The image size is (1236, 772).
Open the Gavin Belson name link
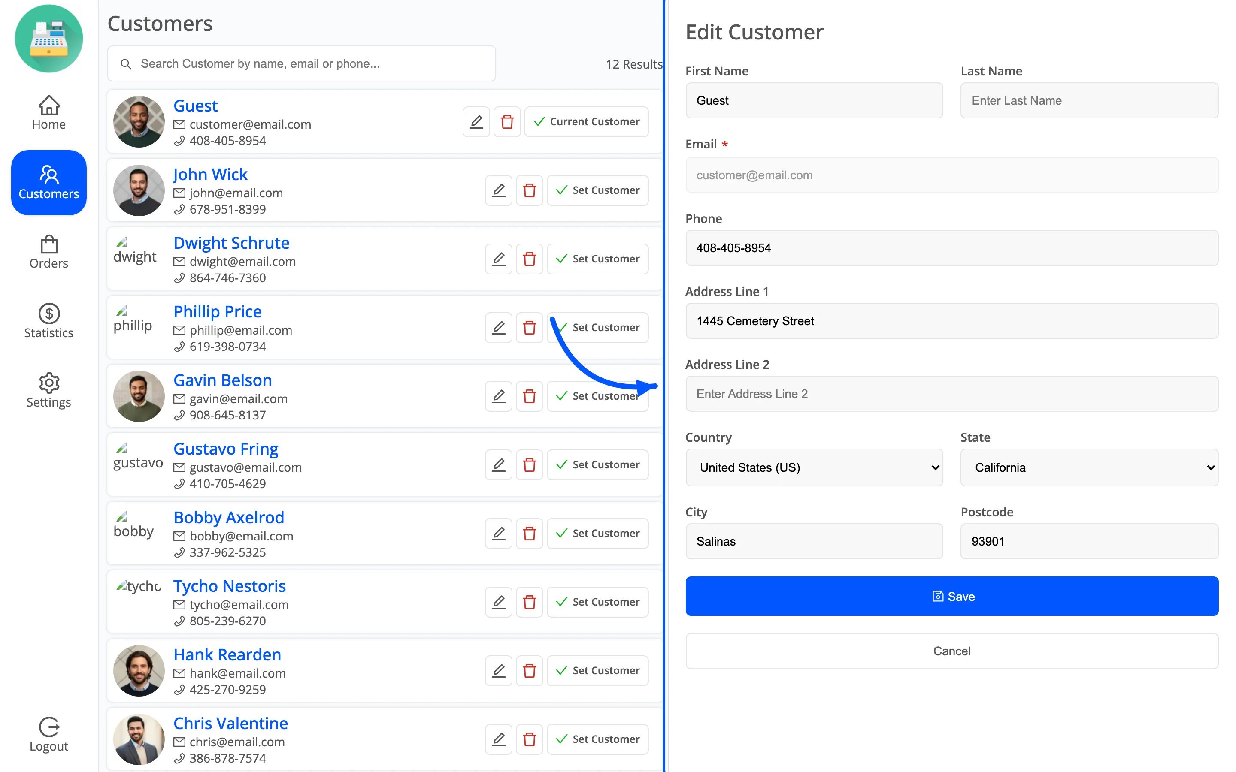click(223, 380)
